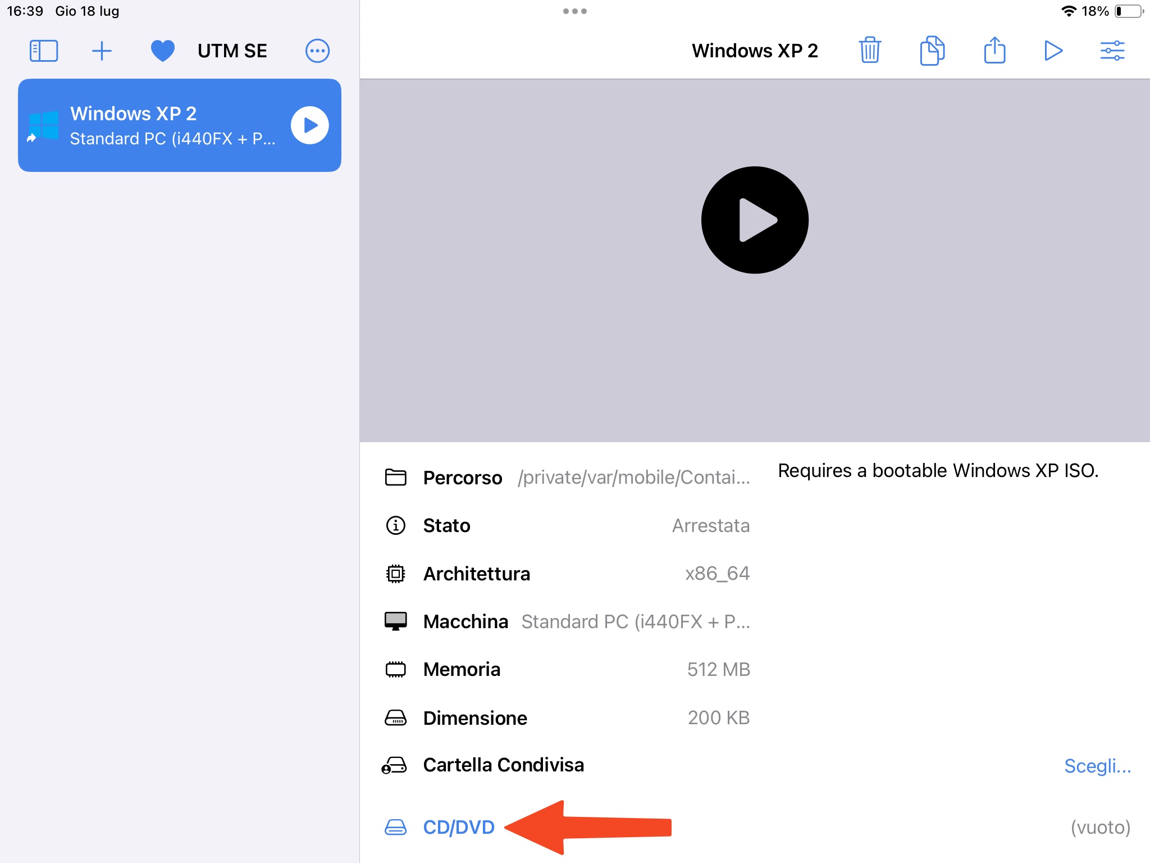
Task: Select the 200 KB size value
Action: (x=719, y=717)
